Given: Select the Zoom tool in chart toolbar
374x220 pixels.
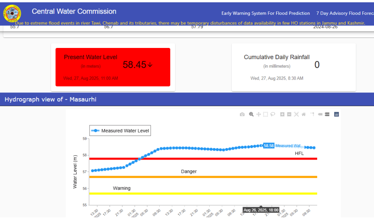Looking at the screenshot, I should 251,114.
